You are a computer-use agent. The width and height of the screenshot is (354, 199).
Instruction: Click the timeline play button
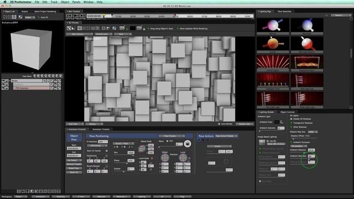[76, 16]
